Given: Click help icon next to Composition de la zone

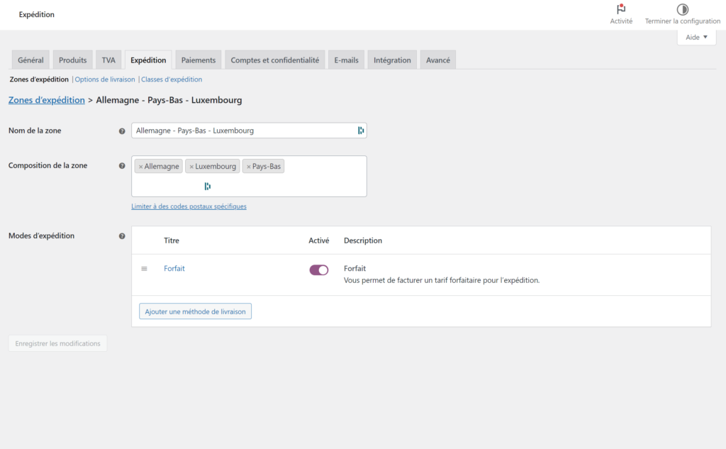Looking at the screenshot, I should pyautogui.click(x=122, y=166).
